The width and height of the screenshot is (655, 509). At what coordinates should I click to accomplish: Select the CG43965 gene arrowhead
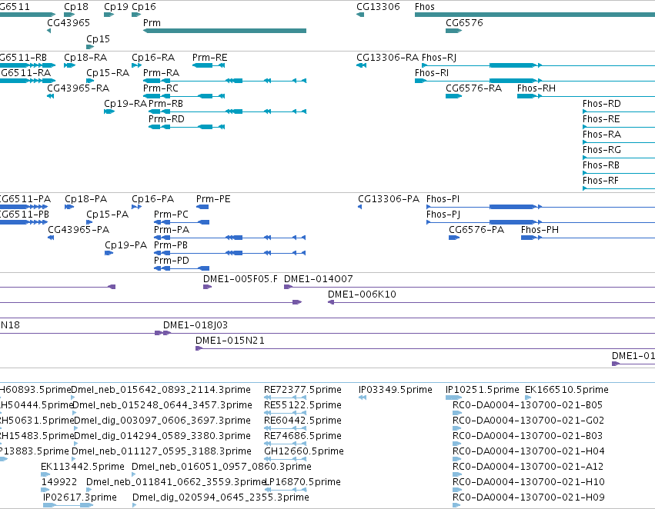pyautogui.click(x=48, y=31)
